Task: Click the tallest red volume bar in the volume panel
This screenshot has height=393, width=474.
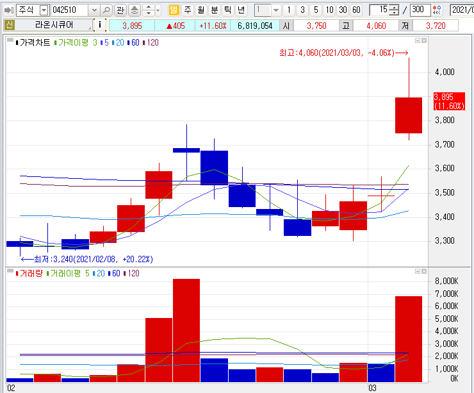Action: point(186,330)
